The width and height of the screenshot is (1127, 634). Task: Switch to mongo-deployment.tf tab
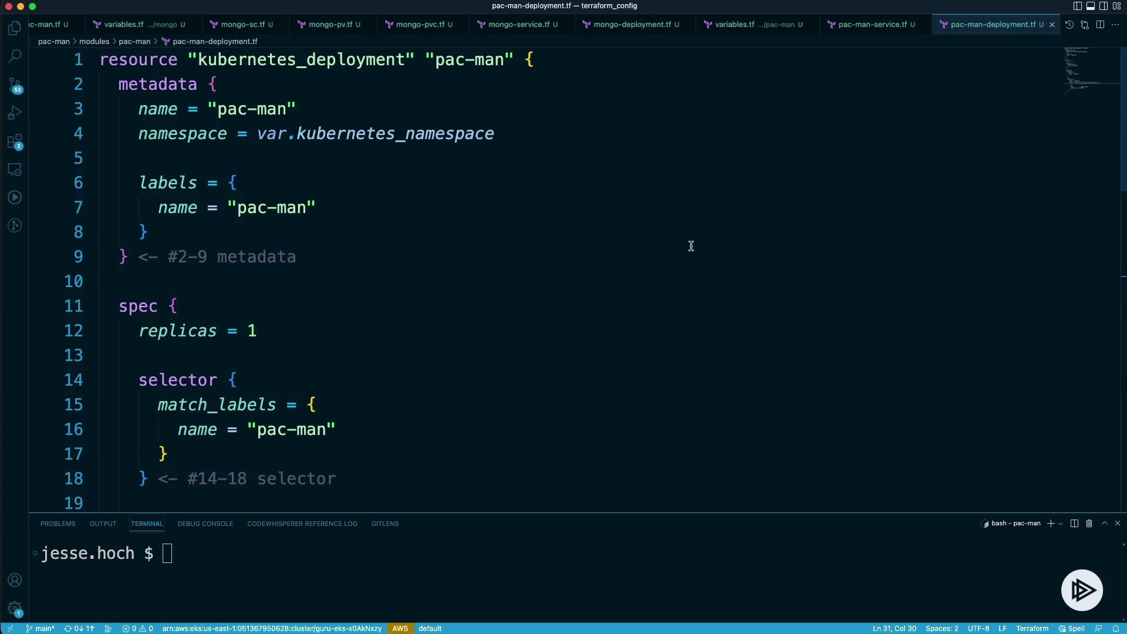tap(632, 25)
